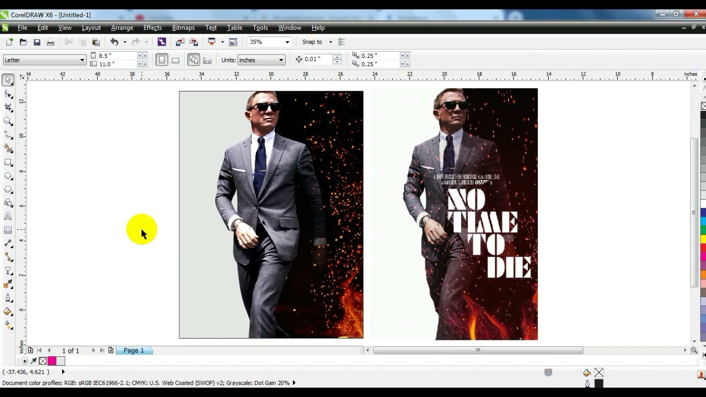Open the Effects menu
The image size is (706, 397).
[153, 28]
